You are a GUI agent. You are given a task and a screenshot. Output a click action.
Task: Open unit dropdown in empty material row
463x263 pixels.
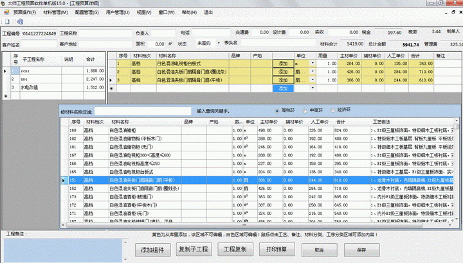pos(313,88)
